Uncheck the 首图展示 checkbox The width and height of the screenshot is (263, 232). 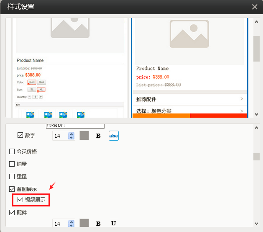click(12, 189)
